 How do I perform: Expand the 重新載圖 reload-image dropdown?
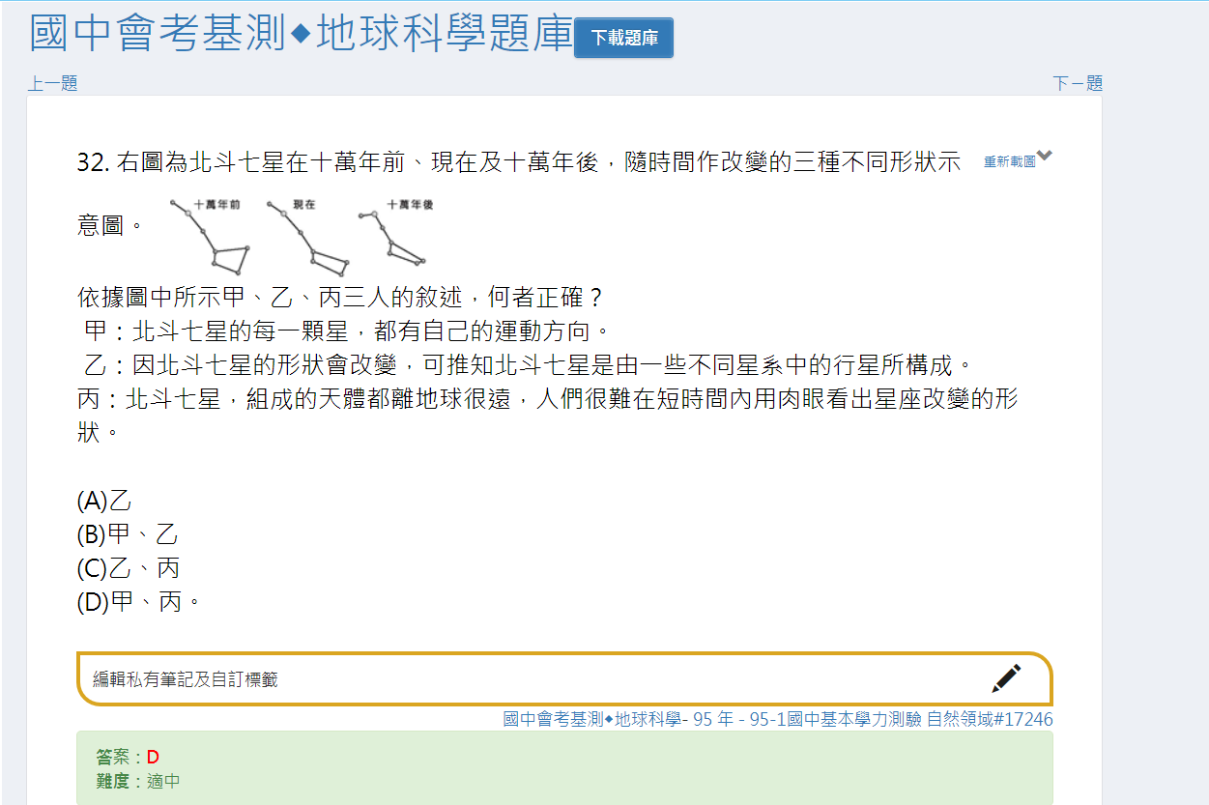pos(1008,157)
